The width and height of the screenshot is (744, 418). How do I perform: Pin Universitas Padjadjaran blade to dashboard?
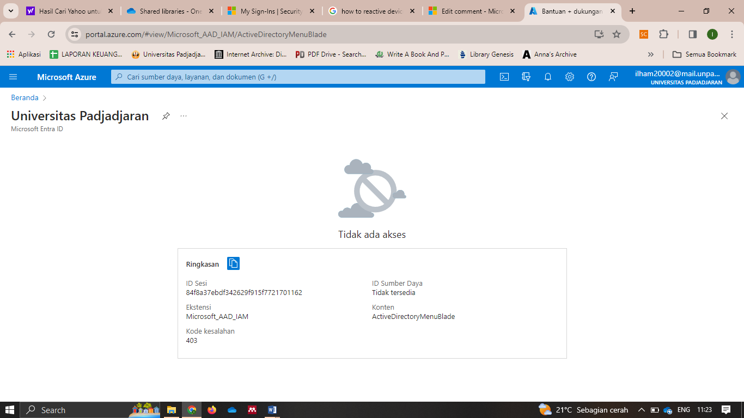coord(166,116)
